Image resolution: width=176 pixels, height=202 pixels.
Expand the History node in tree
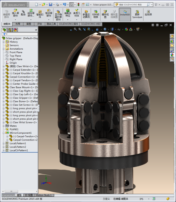pos(4,42)
